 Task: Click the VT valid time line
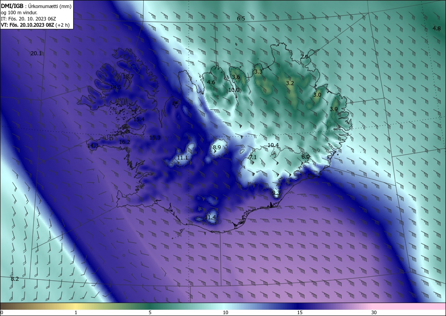tap(35, 25)
